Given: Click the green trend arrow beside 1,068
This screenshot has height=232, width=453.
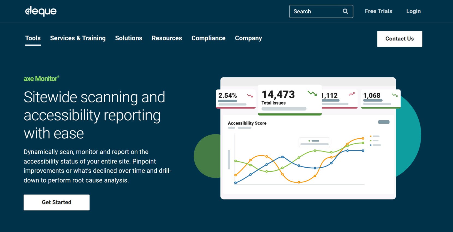Looking at the screenshot, I should [395, 95].
